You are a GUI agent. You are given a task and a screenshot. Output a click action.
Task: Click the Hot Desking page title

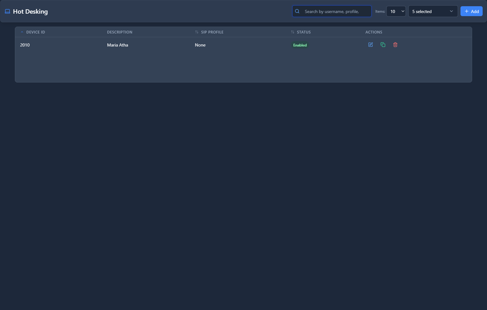(x=30, y=11)
